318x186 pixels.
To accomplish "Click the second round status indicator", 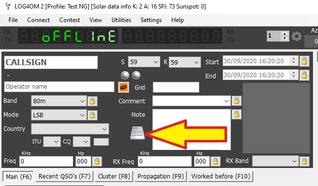I will tap(136, 75).
